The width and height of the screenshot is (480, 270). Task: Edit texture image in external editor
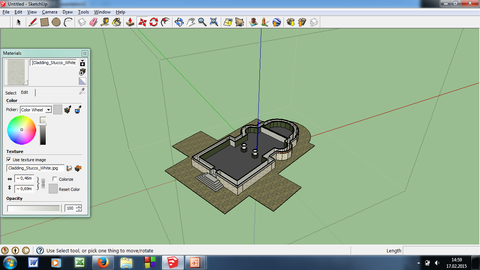point(78,168)
